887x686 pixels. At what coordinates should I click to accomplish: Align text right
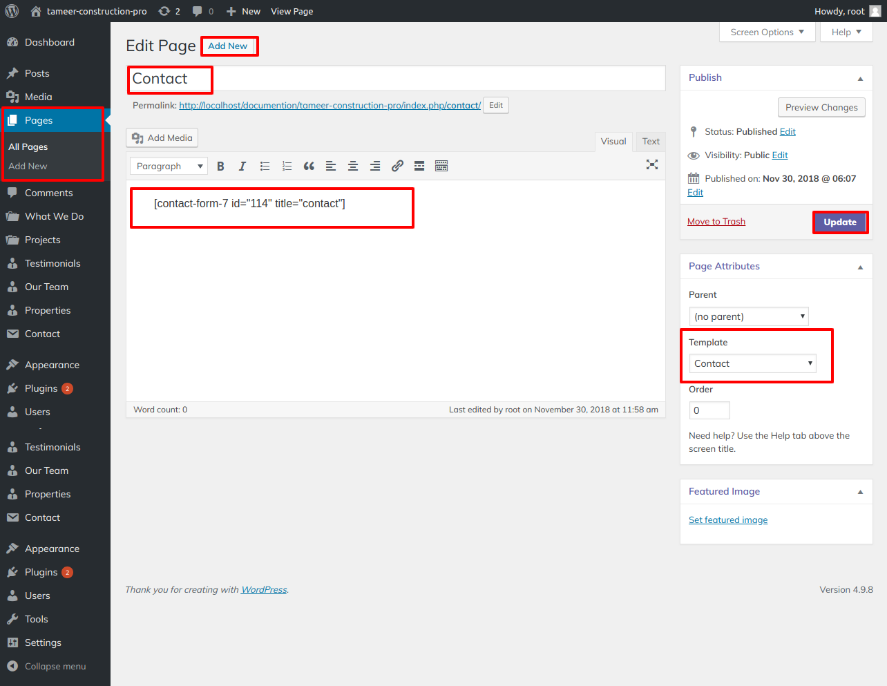pos(375,166)
